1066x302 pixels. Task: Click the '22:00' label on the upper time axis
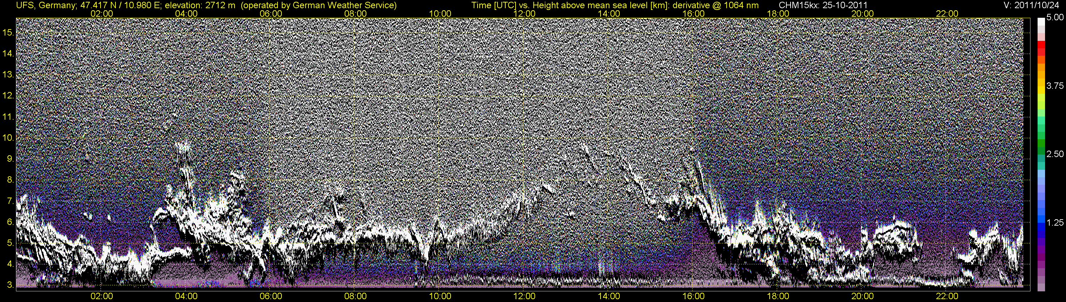947,14
